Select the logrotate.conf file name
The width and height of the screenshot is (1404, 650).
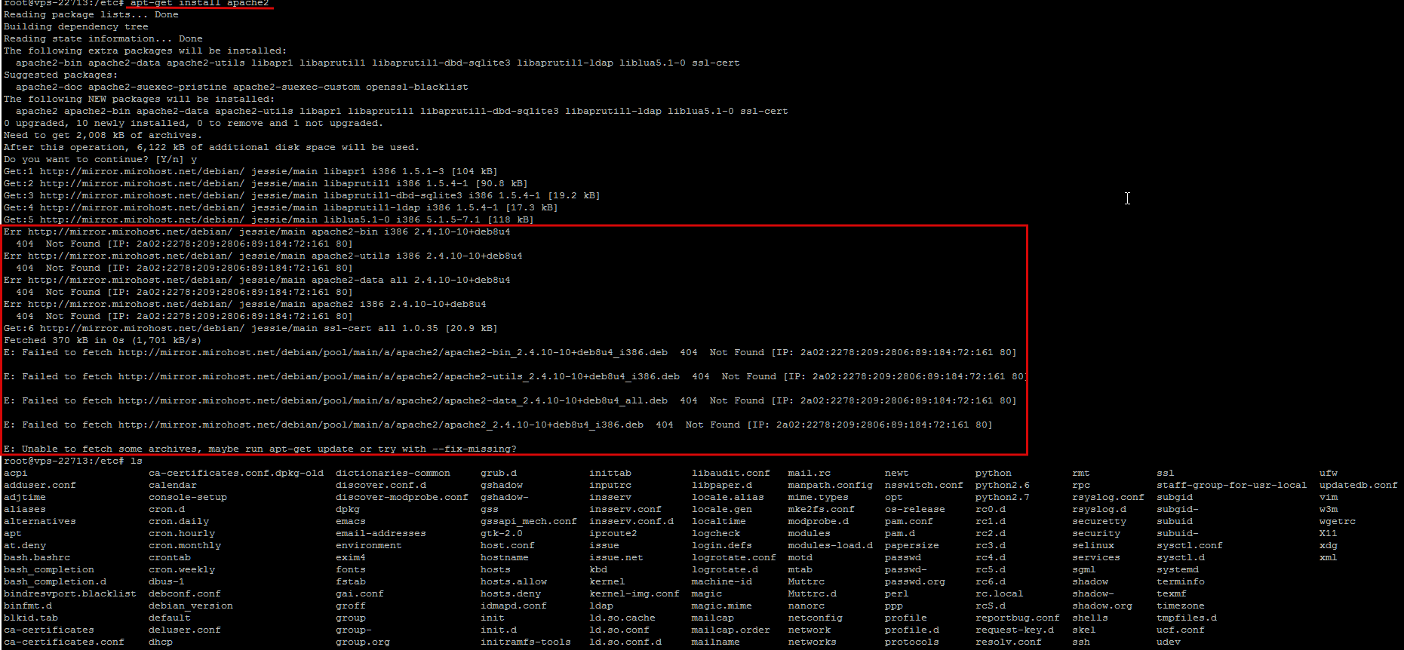(734, 557)
